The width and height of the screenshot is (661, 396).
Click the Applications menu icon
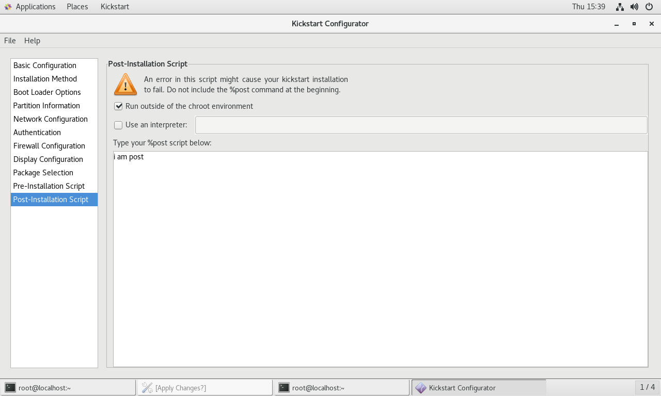8,7
